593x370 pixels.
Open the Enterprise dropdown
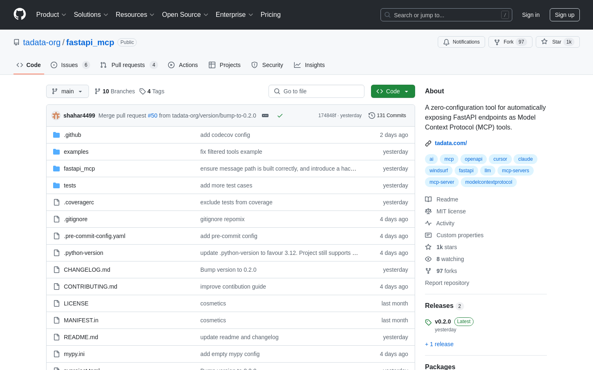coord(234,14)
